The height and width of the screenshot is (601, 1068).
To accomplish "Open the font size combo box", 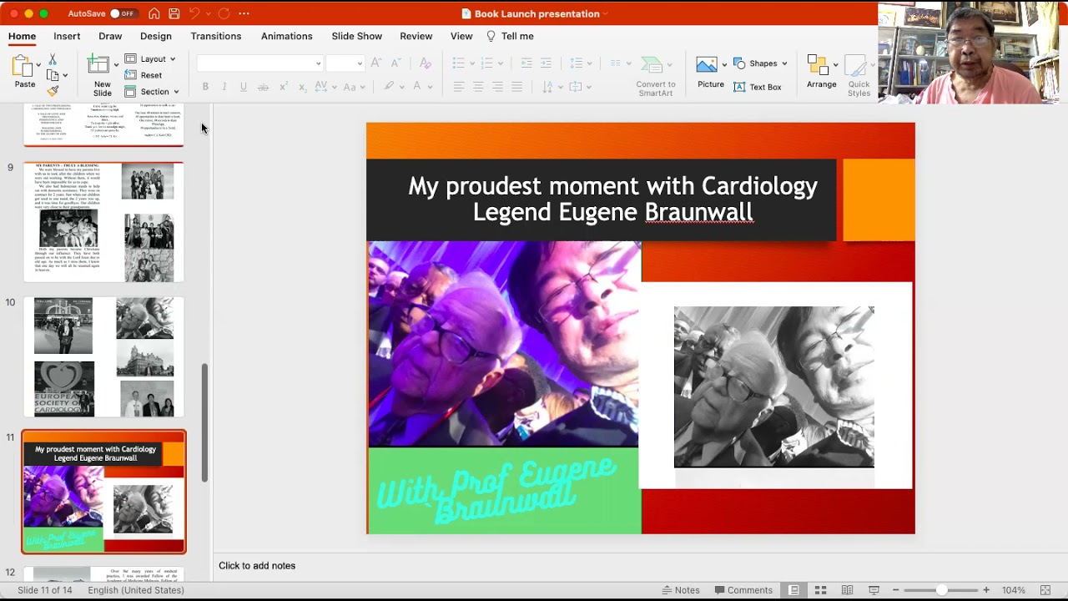I will coord(345,63).
